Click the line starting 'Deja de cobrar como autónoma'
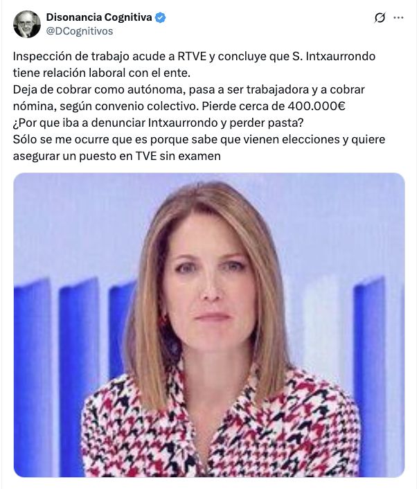The image size is (419, 489). (x=188, y=90)
